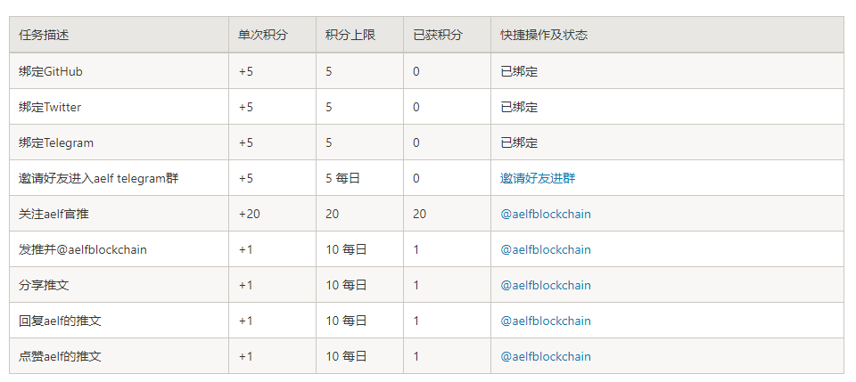Click @aelfblockchain link in 分享推文 row
856x382 pixels.
click(545, 285)
